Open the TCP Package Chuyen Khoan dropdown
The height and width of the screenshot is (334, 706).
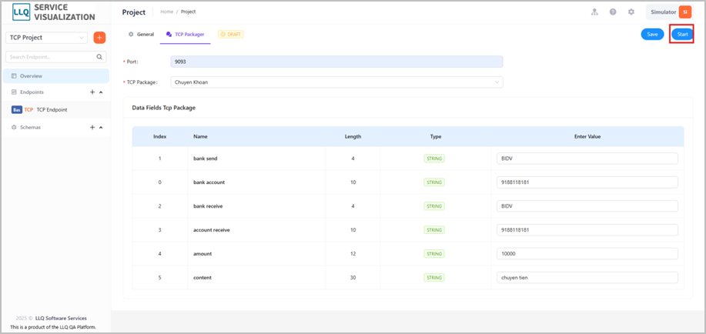[x=336, y=82]
